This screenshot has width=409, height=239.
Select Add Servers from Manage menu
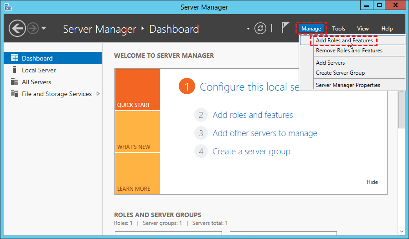330,63
